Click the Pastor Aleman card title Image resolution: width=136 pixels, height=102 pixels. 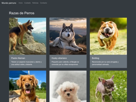[18, 58]
